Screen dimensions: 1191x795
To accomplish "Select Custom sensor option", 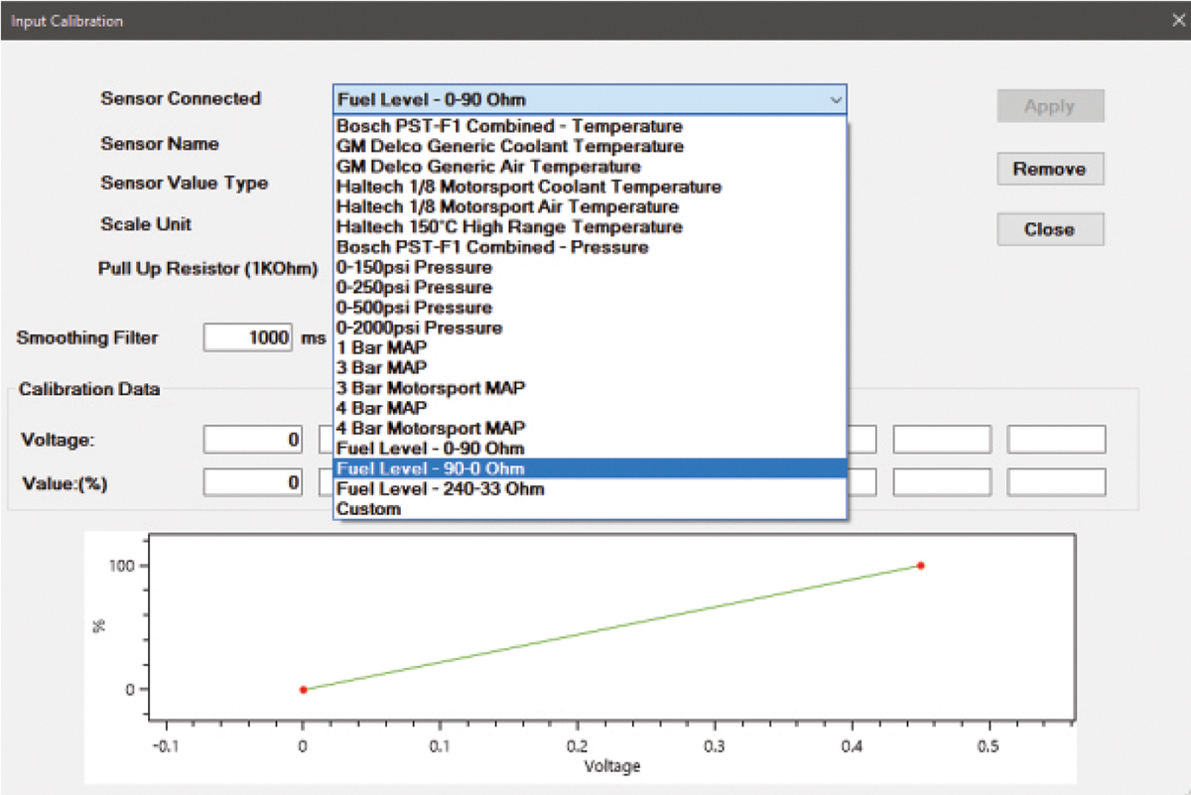I will pos(590,508).
